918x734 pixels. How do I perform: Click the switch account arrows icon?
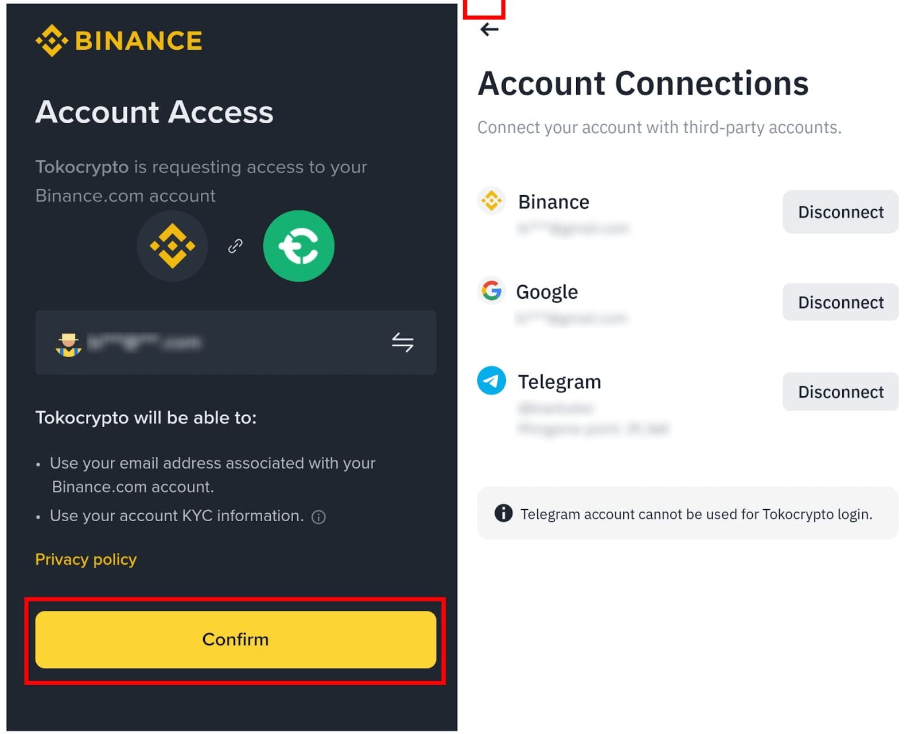(402, 342)
